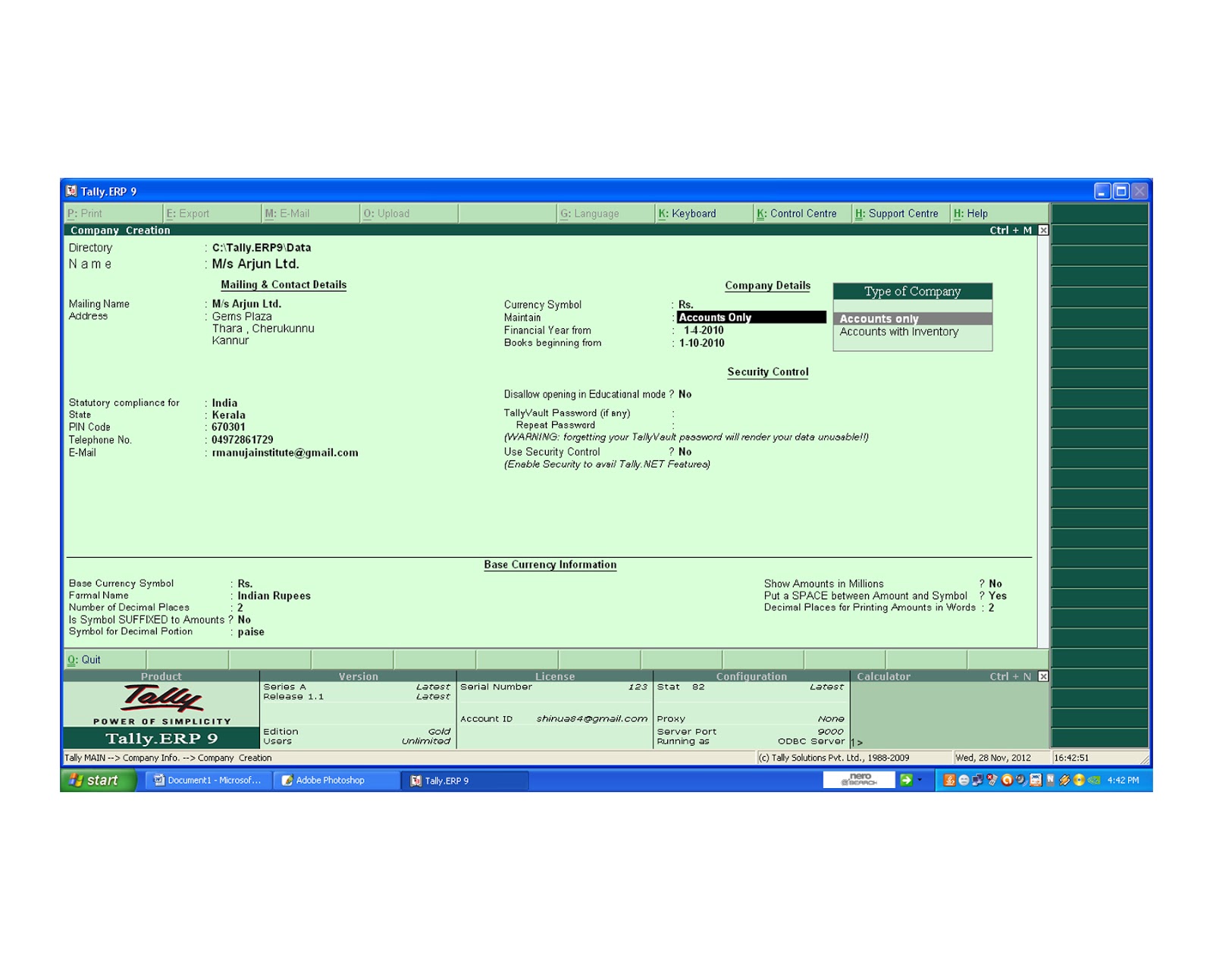Click the Nero search box

(x=858, y=780)
